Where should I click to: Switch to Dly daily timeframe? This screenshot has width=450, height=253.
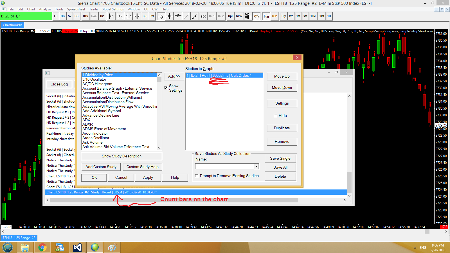coord(283,16)
